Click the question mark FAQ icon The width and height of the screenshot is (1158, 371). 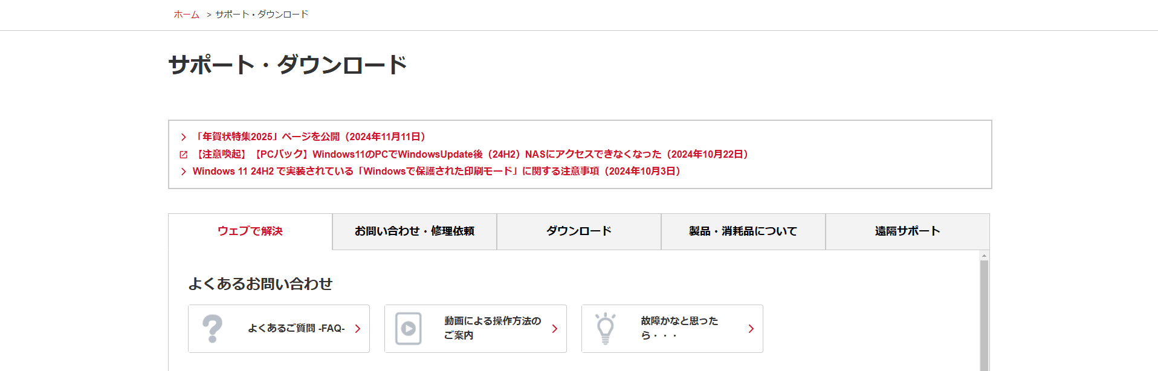pos(212,329)
